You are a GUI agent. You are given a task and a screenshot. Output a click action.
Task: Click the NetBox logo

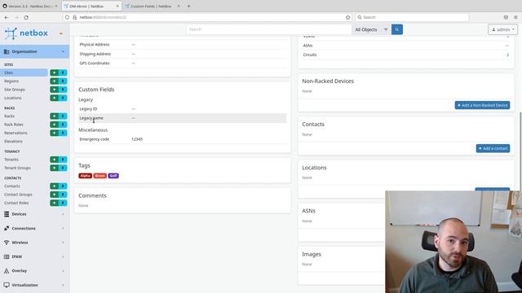pyautogui.click(x=26, y=33)
